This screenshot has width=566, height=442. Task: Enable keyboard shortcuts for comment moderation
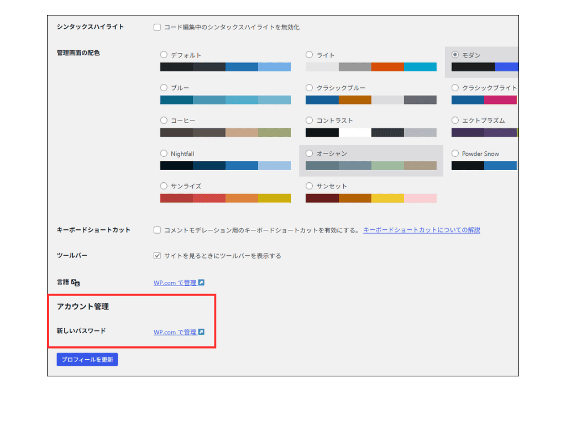157,230
